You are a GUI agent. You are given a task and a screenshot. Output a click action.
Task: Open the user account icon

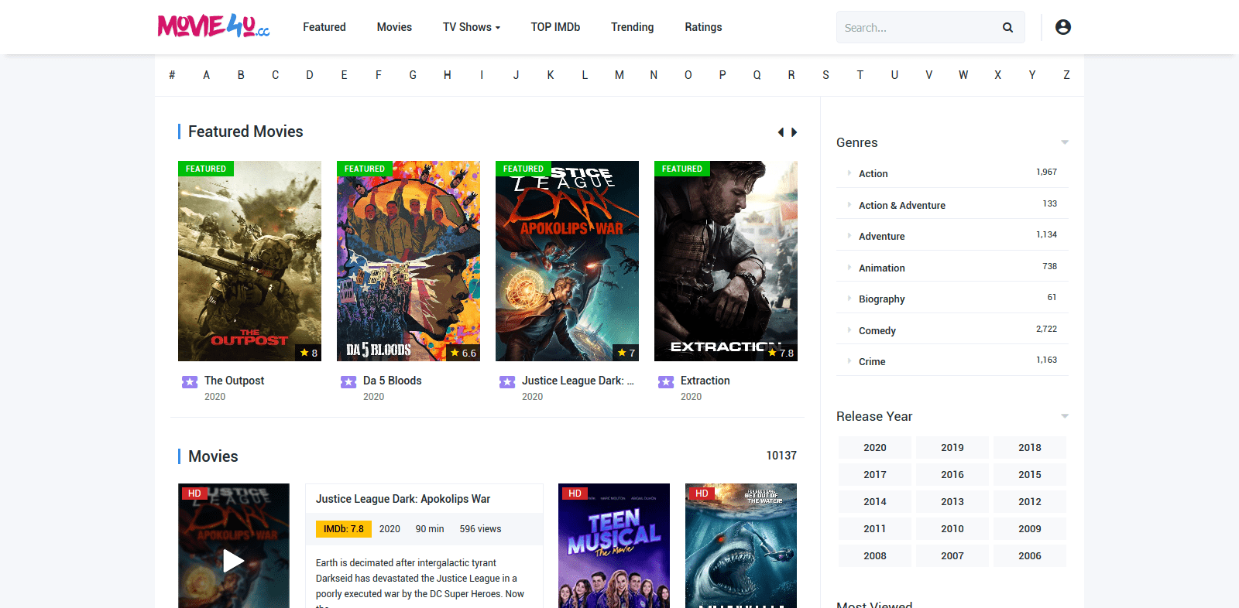1063,27
